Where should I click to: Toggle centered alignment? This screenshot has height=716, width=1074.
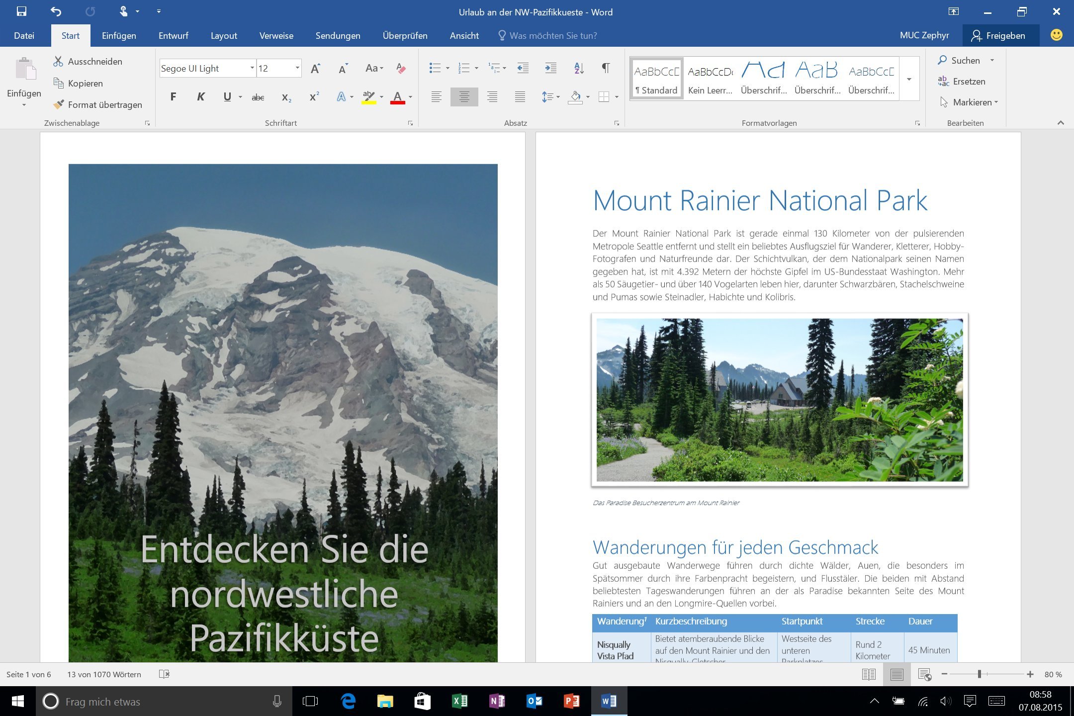pyautogui.click(x=464, y=97)
